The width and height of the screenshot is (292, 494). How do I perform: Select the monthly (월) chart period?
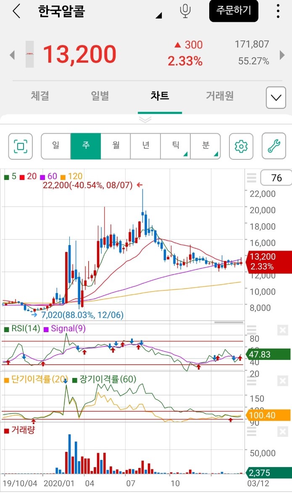[x=116, y=146]
